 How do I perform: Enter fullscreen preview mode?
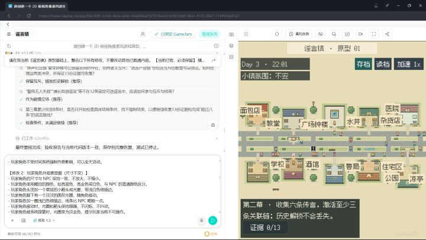(374, 34)
